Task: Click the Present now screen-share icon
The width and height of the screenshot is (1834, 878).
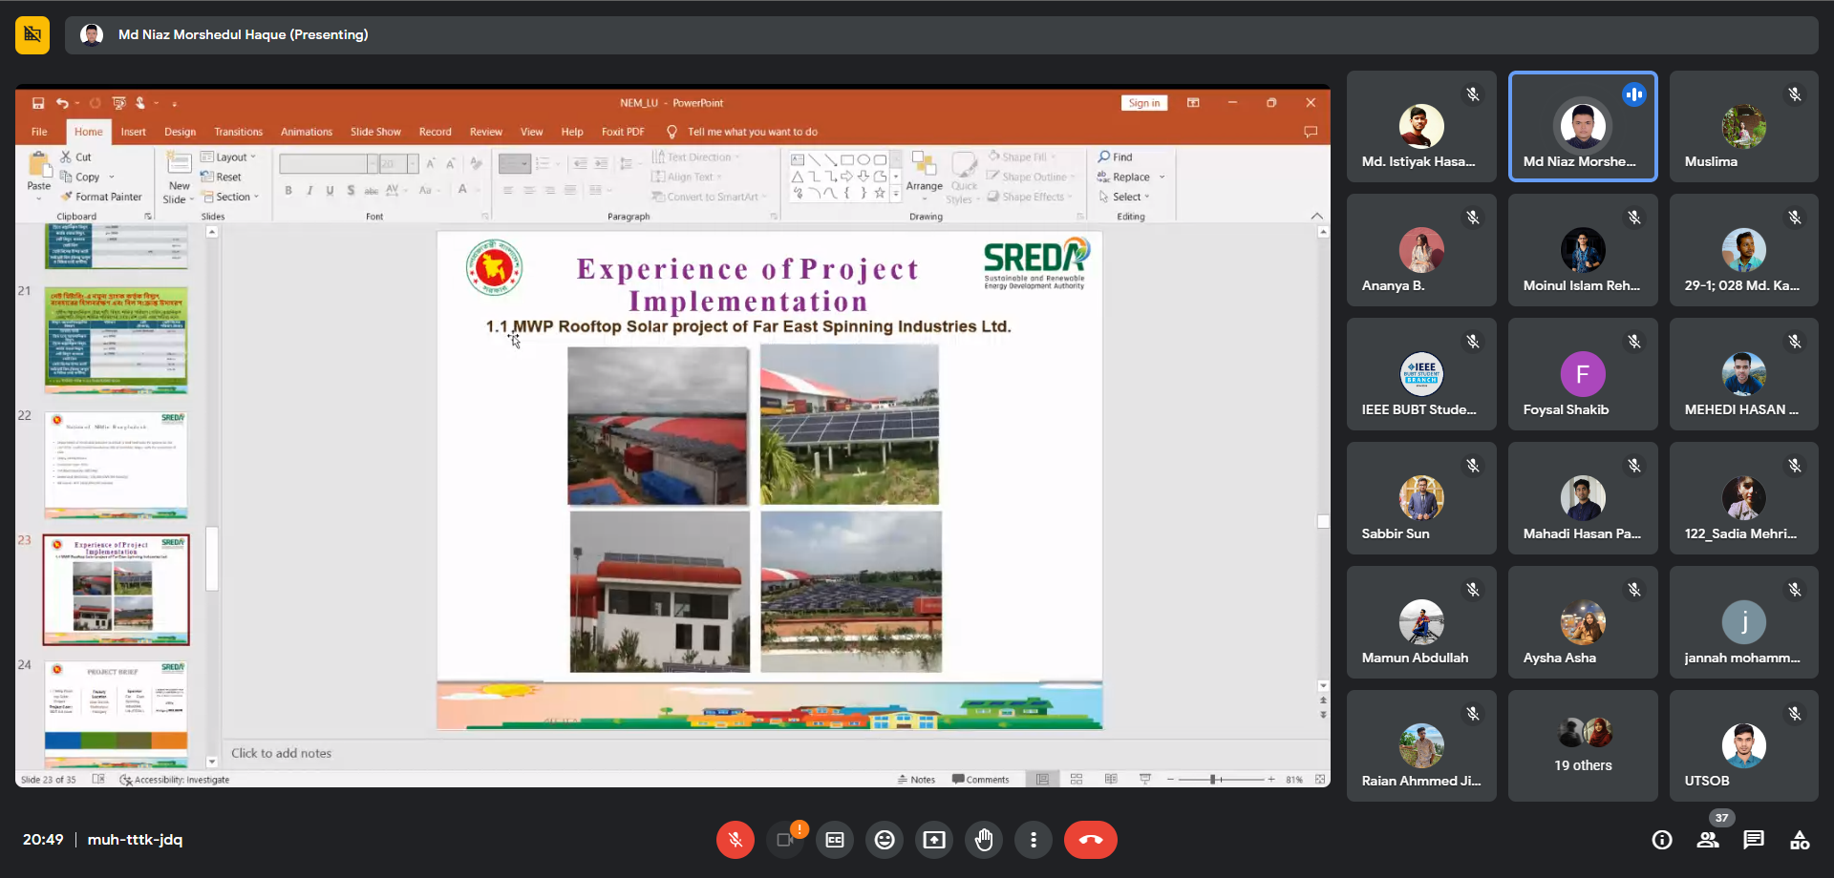Action: (x=934, y=840)
